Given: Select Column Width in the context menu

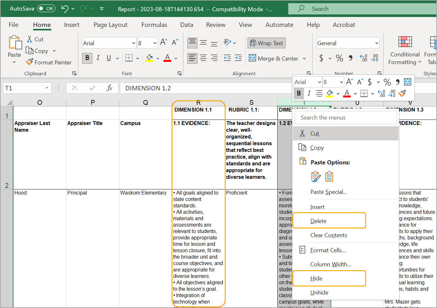Looking at the screenshot, I should click(331, 264).
